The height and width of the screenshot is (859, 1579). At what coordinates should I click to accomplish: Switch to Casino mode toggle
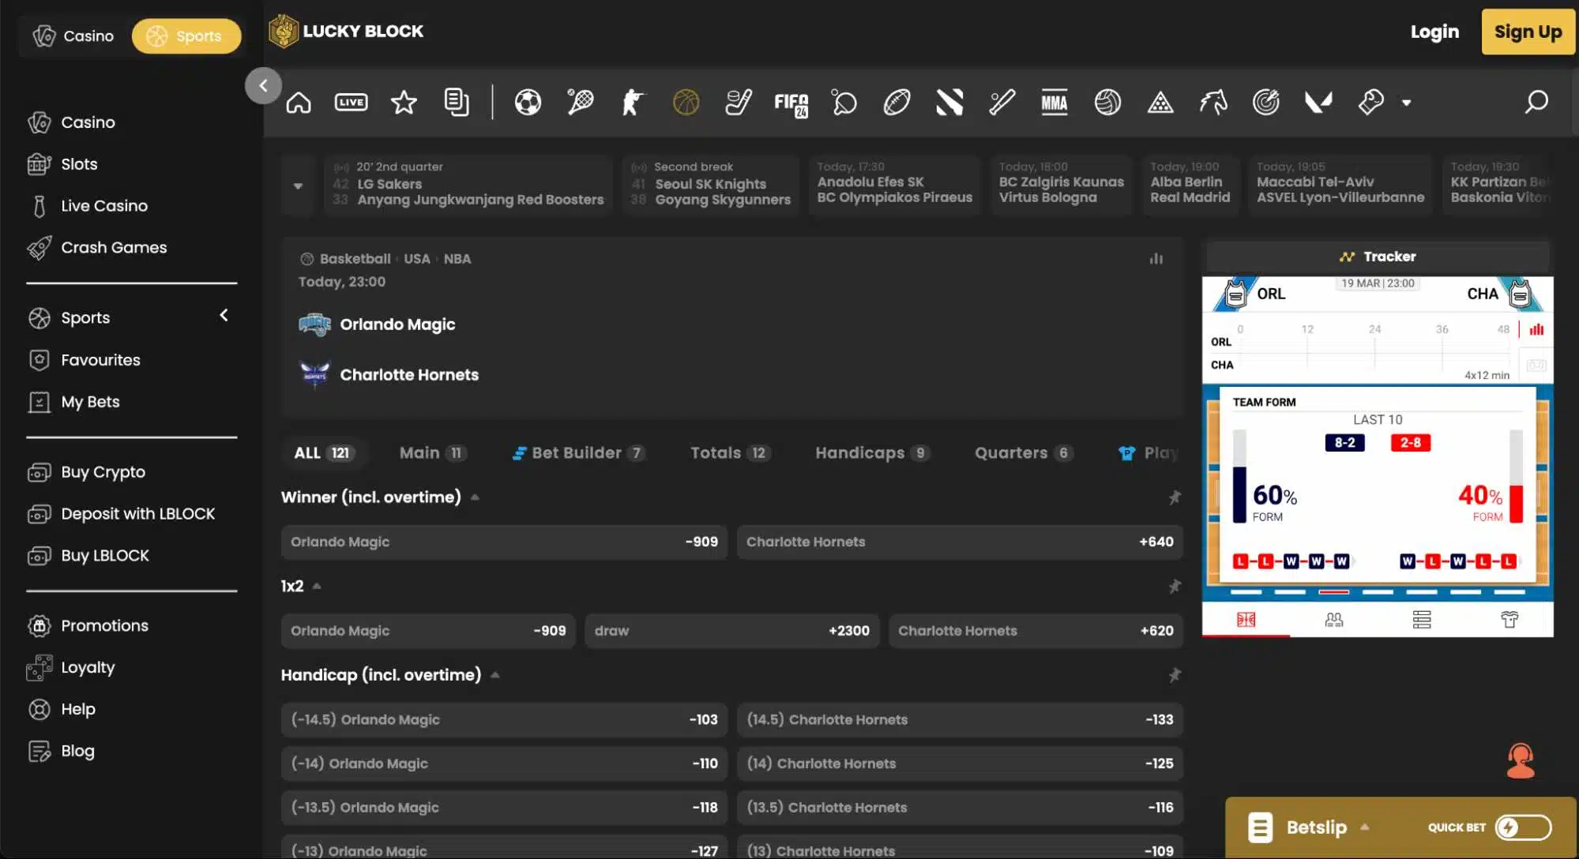[73, 36]
